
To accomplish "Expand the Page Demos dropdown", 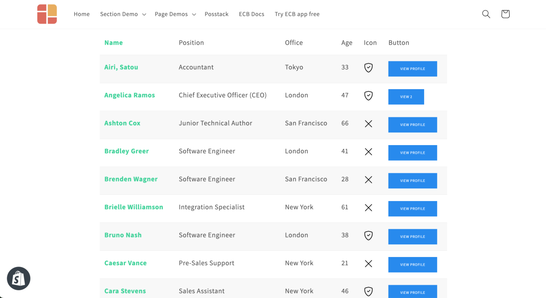I will [x=175, y=14].
